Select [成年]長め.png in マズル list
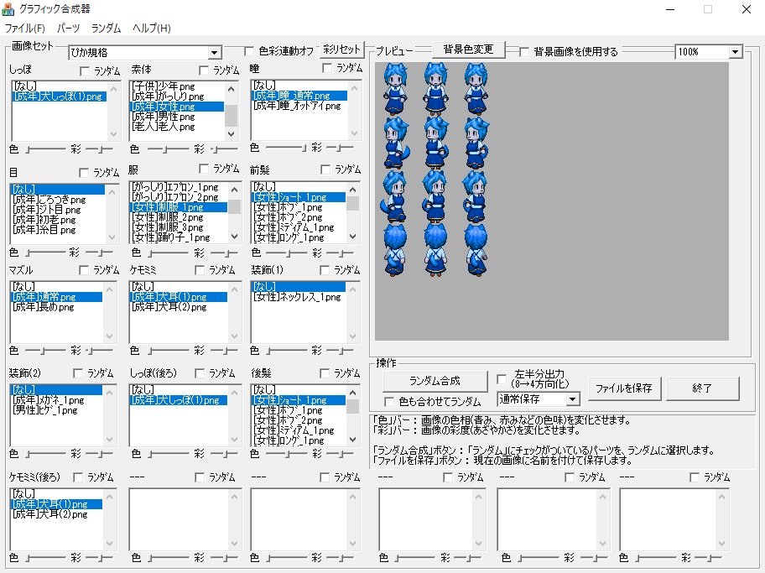 (x=56, y=307)
